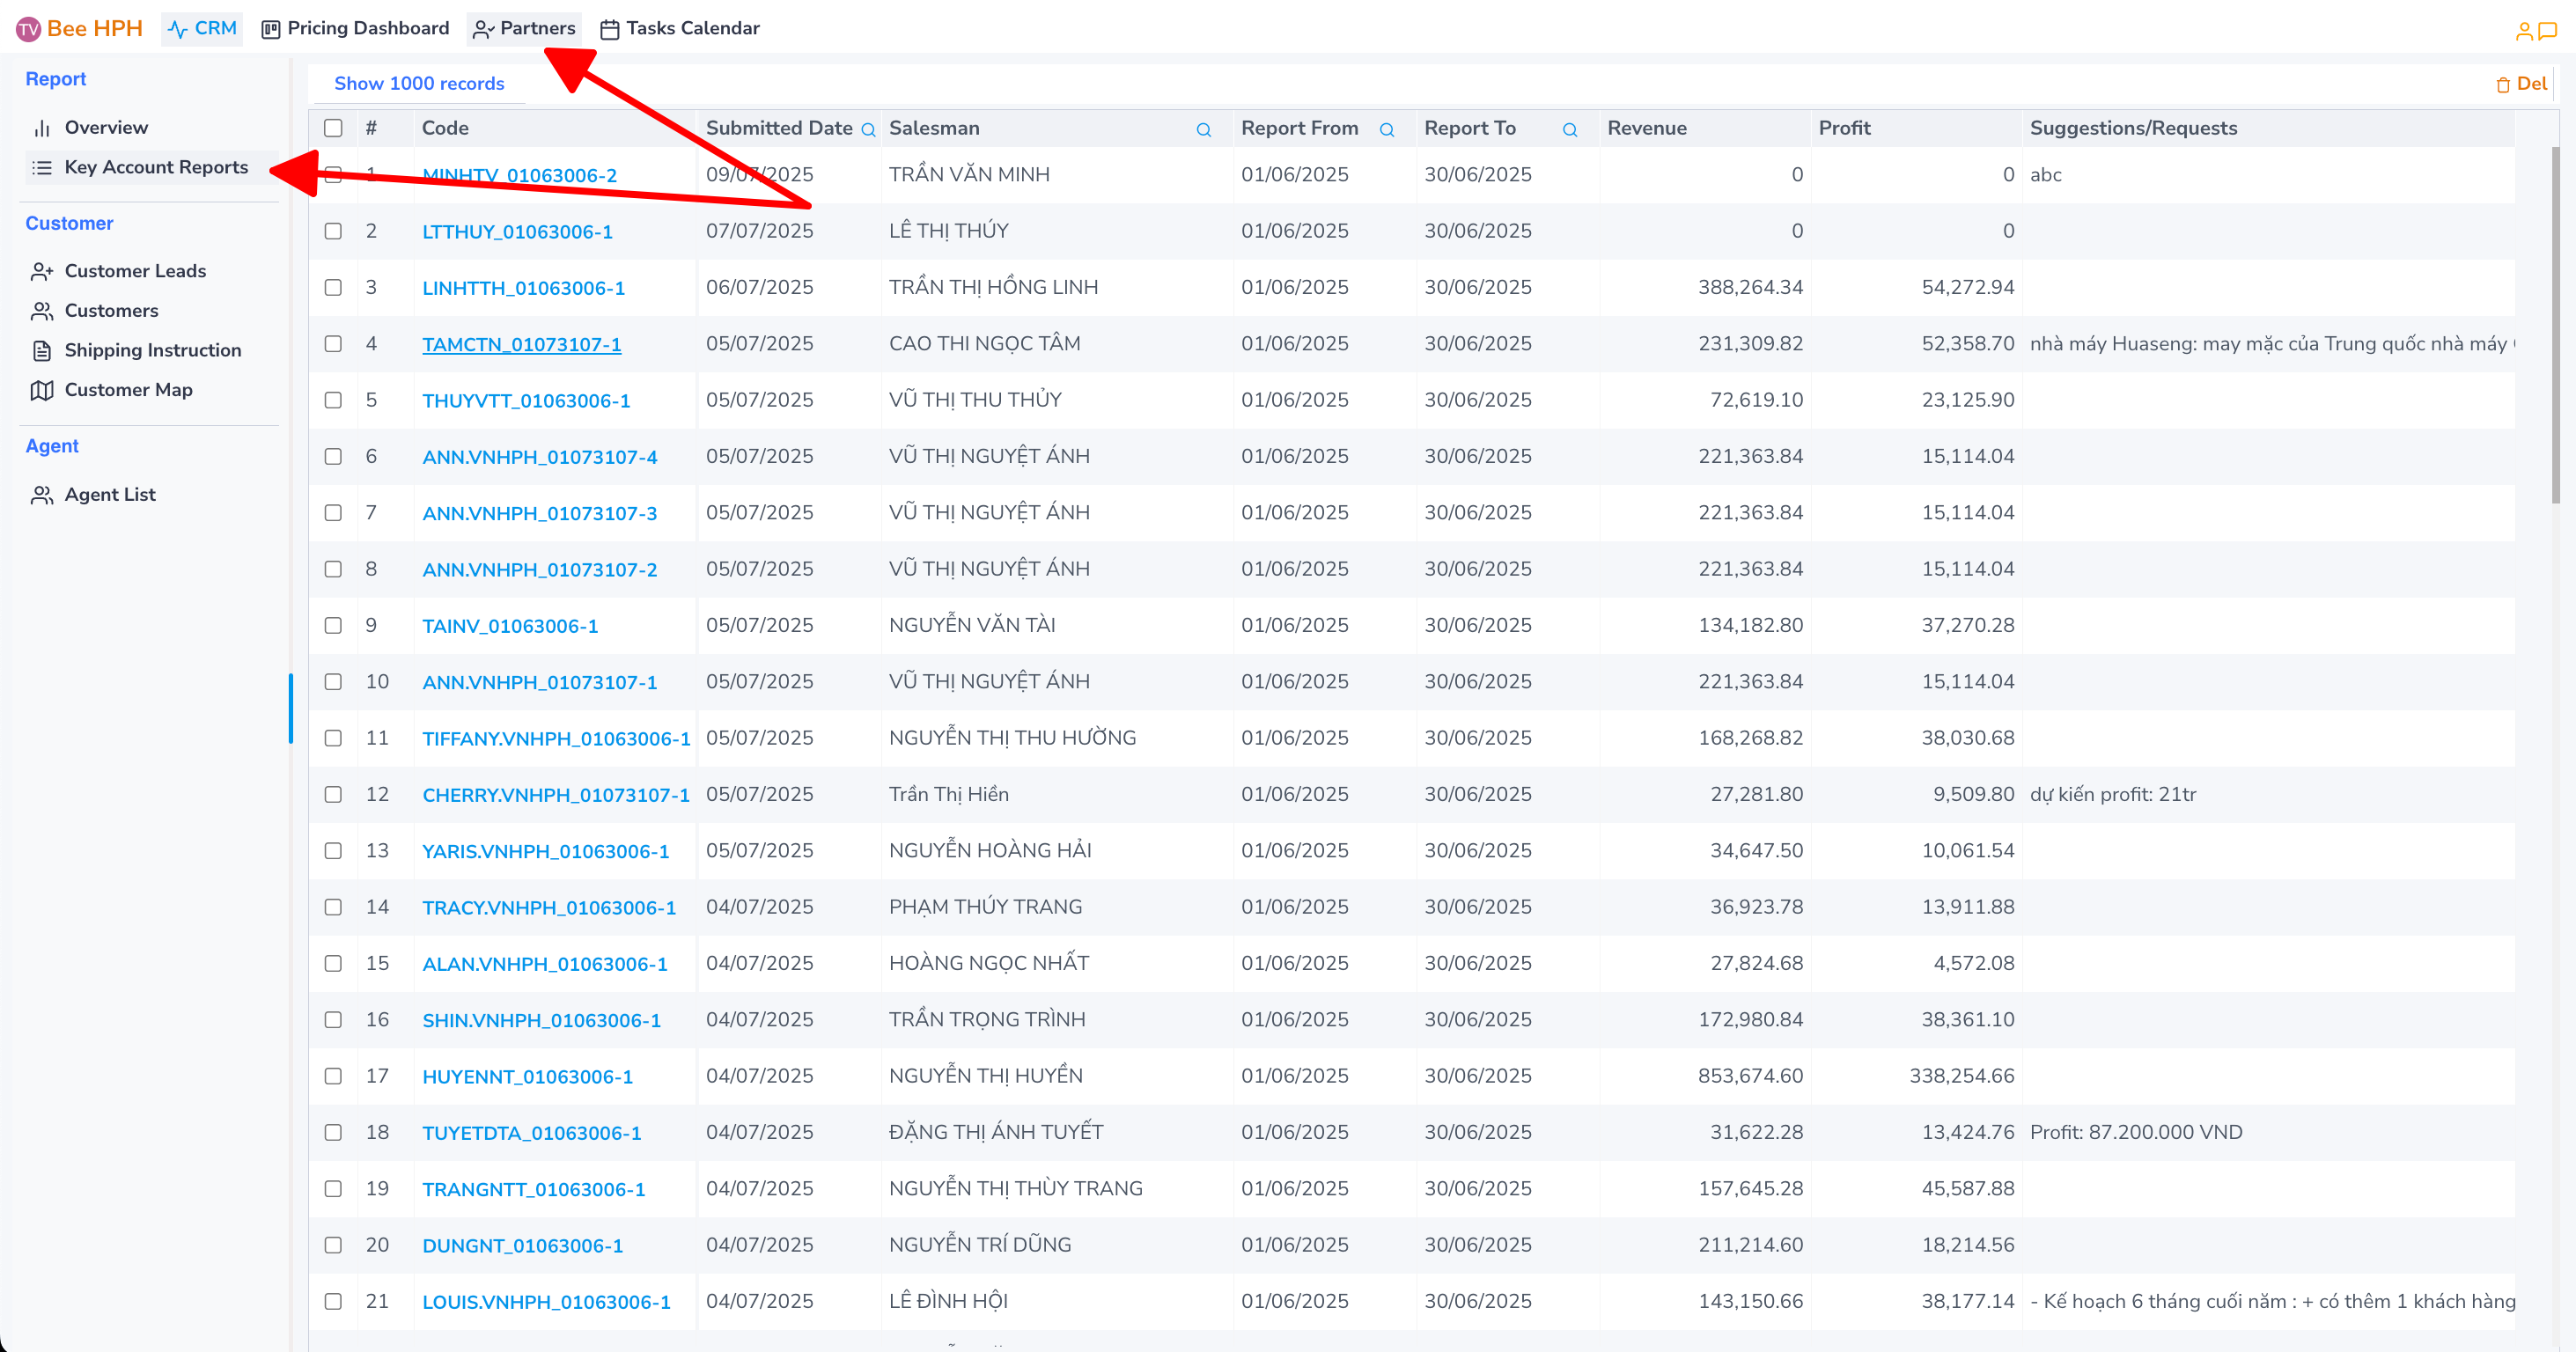Screen dimensions: 2576x1352
Task: Check the row 4 TAMCTN checkbox
Action: pos(333,344)
